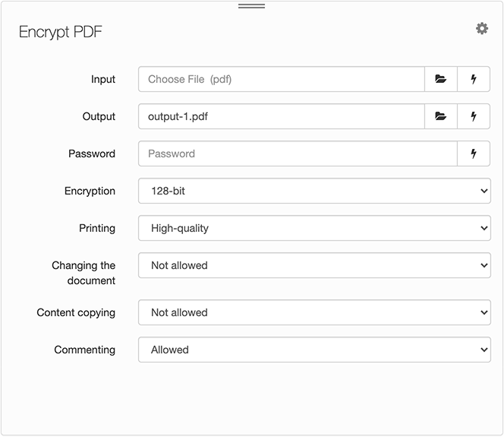Click the Commenting dropdown chevron arrow
This screenshot has height=437, width=504.
coord(484,350)
